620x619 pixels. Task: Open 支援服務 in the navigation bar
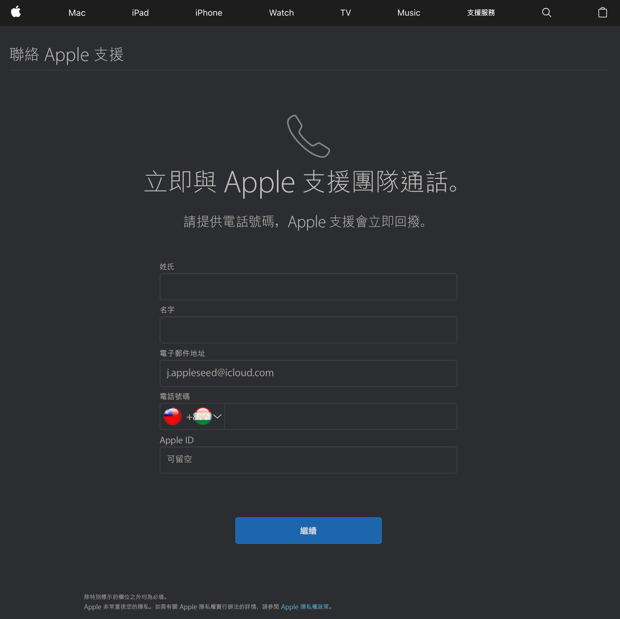pos(481,13)
